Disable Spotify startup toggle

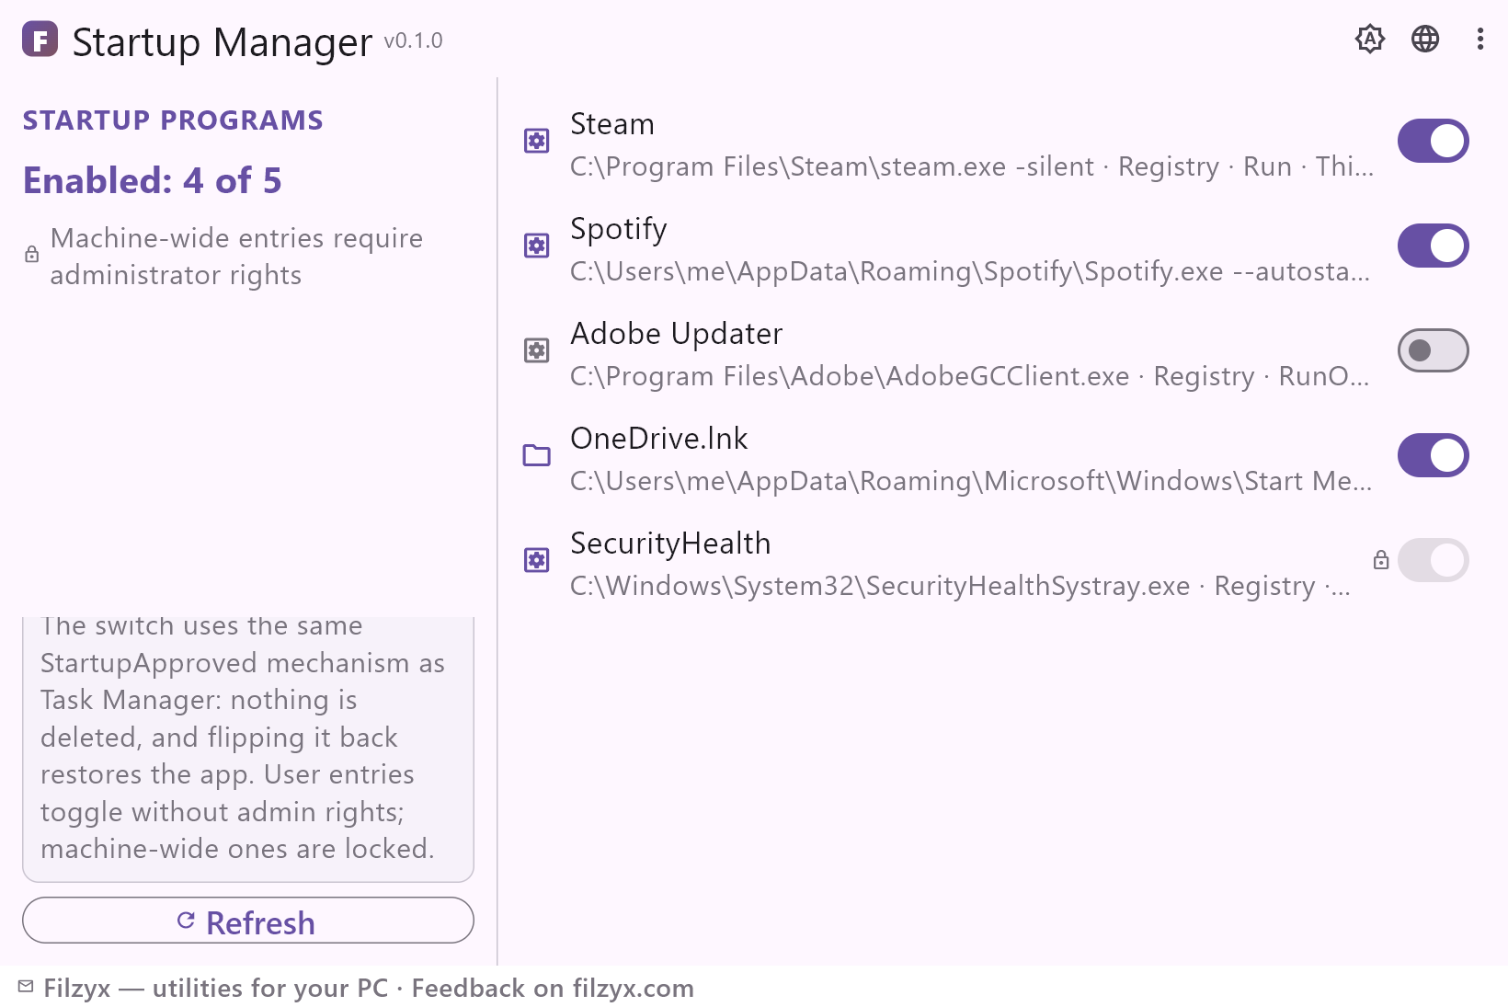click(x=1434, y=246)
